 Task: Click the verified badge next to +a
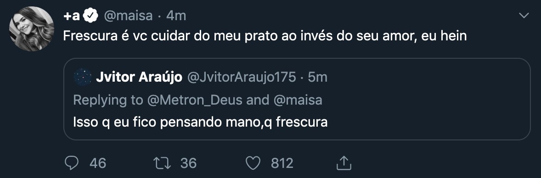91,16
